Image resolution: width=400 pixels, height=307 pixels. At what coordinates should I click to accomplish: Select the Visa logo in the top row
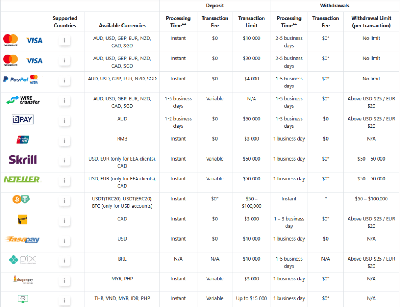34,41
